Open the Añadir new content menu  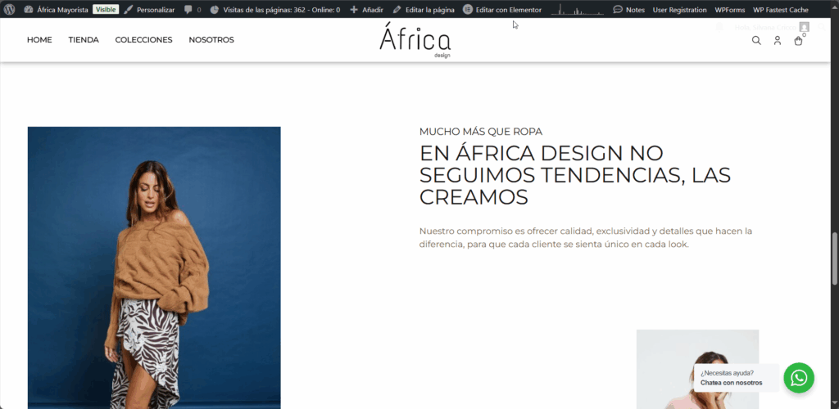(x=366, y=10)
